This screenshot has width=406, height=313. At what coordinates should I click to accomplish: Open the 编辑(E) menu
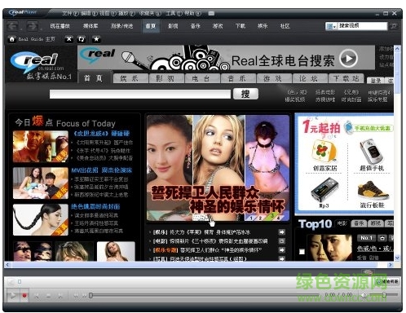[x=90, y=13]
